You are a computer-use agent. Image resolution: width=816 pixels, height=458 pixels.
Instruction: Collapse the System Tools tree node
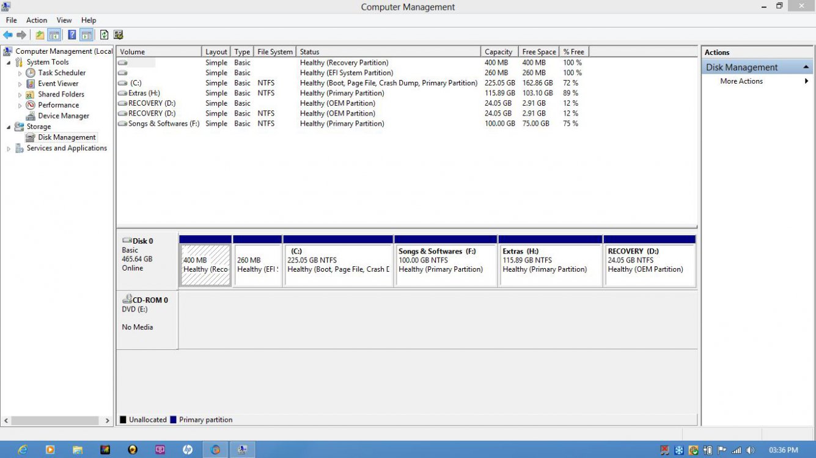coord(9,62)
